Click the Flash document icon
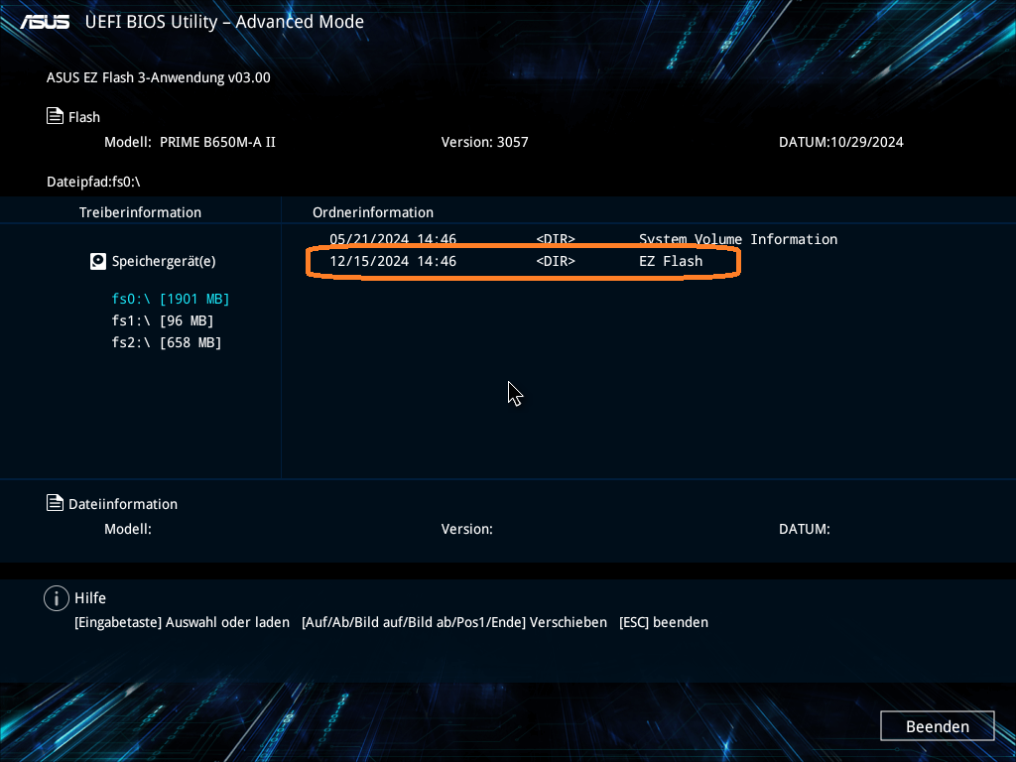This screenshot has width=1016, height=762. pyautogui.click(x=56, y=116)
